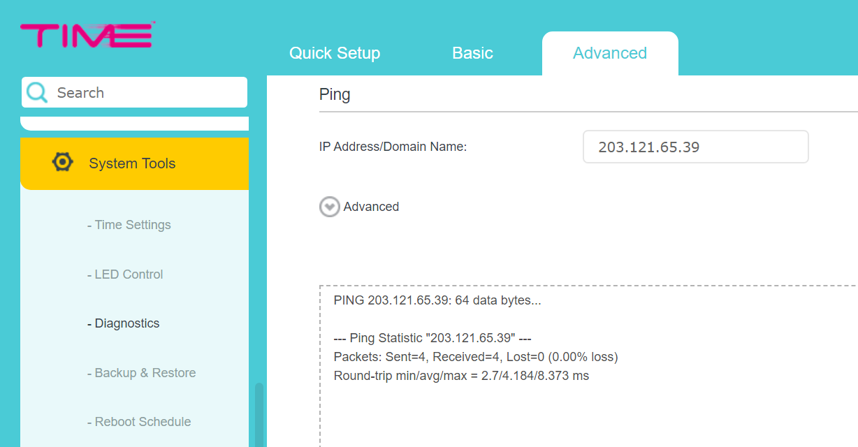
Task: Click the sidebar vertical scrollbar
Action: coord(259,415)
